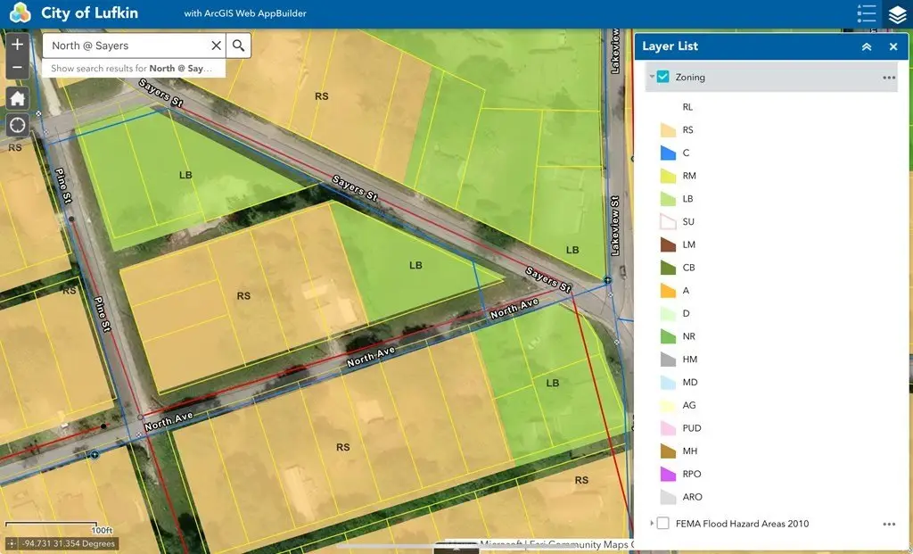Zoom out on the map
Viewport: 913px width, 554px height.
[x=17, y=66]
